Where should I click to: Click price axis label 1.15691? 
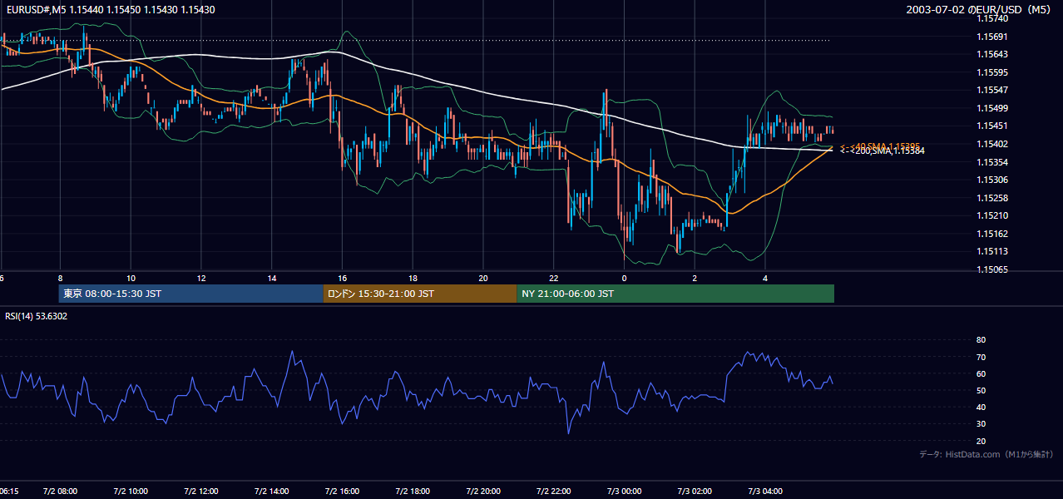coord(992,37)
